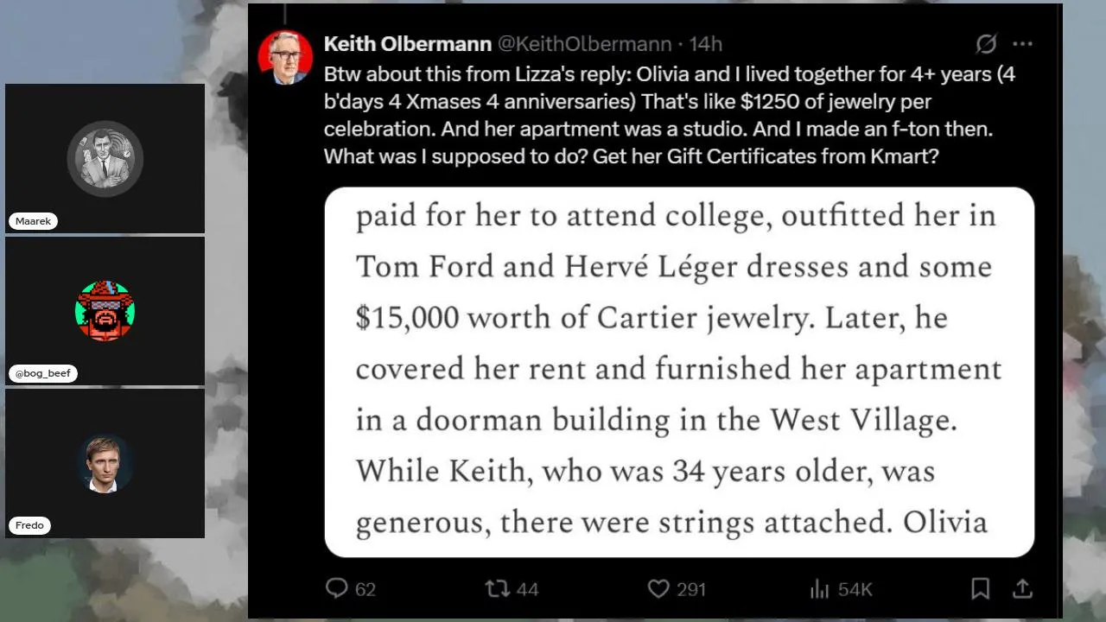Open the Keith Olbermann display name link

[x=407, y=44]
